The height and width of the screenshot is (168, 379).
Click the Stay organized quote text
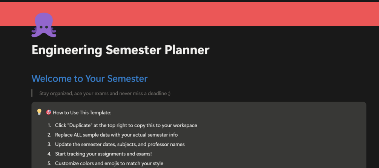click(105, 94)
